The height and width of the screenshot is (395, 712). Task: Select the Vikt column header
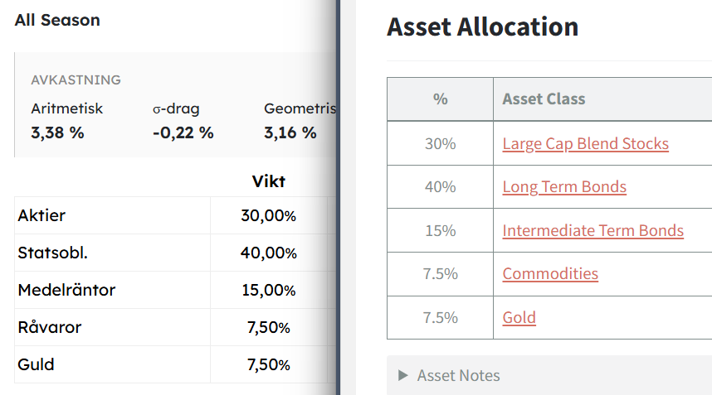pyautogui.click(x=268, y=181)
